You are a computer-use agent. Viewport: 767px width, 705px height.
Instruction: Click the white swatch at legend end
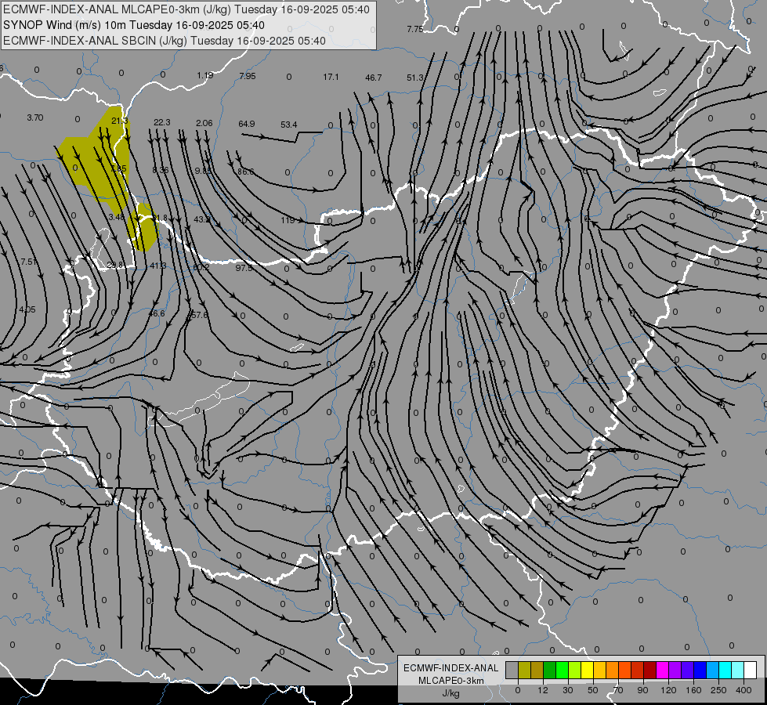pyautogui.click(x=750, y=670)
